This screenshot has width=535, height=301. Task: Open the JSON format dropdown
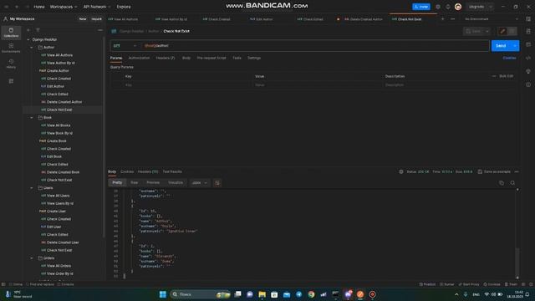click(199, 183)
